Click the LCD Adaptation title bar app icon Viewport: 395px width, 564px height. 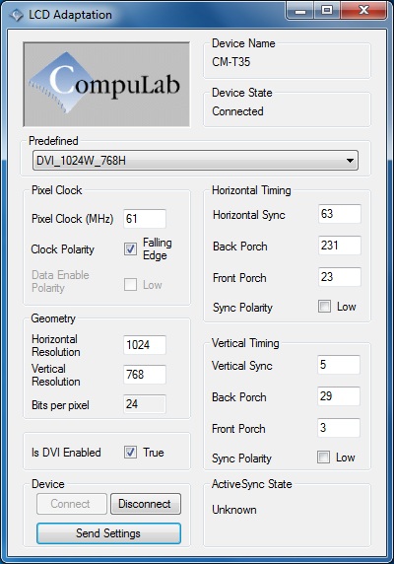pos(16,15)
